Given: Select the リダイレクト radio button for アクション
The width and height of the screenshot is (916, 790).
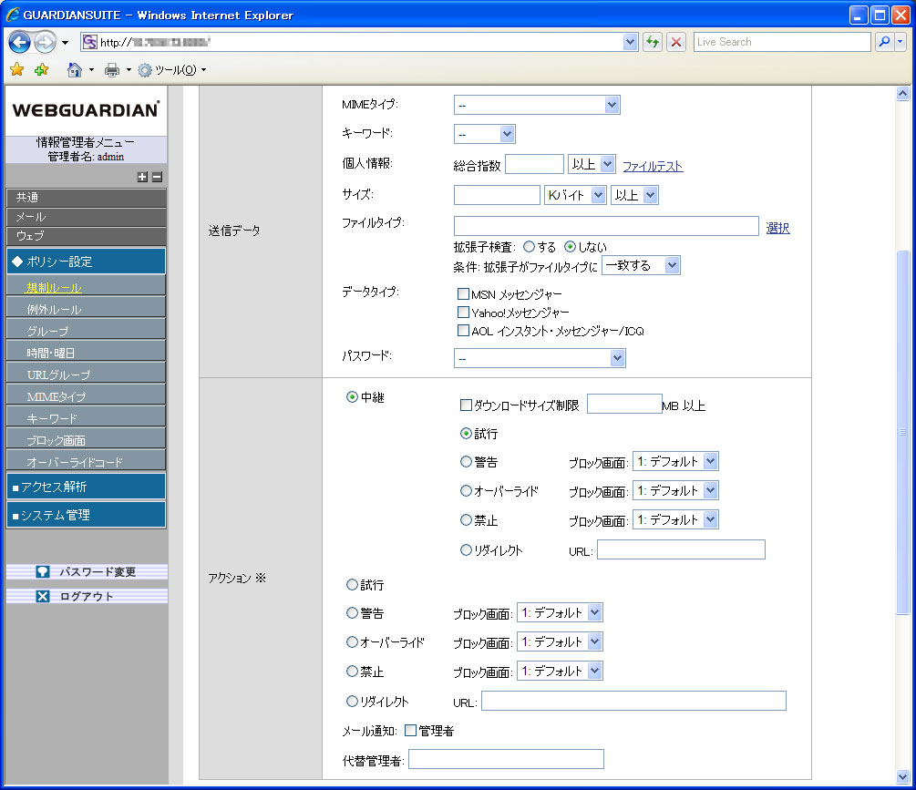Looking at the screenshot, I should click(352, 701).
